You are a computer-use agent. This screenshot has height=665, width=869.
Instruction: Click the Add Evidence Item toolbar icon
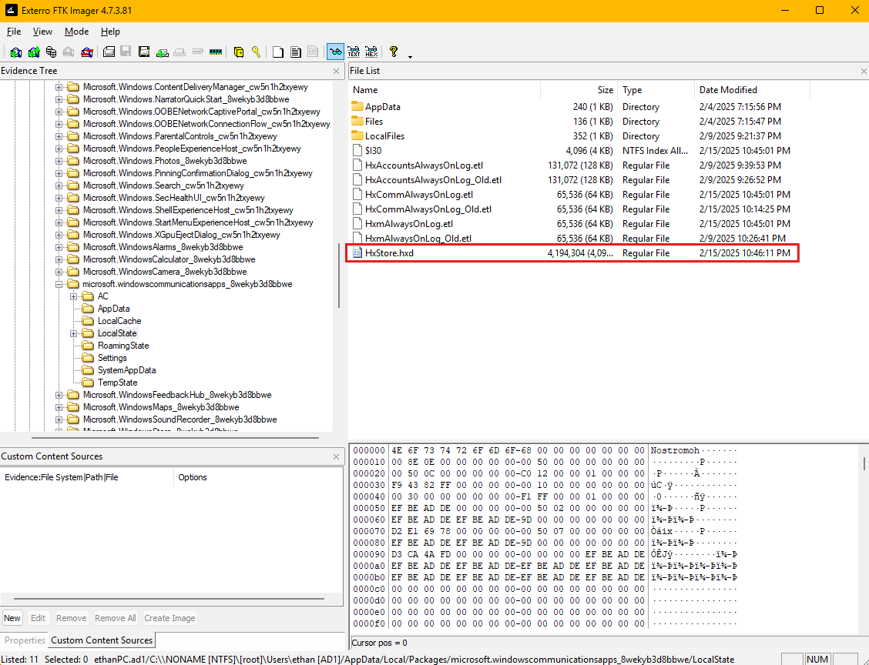[15, 52]
